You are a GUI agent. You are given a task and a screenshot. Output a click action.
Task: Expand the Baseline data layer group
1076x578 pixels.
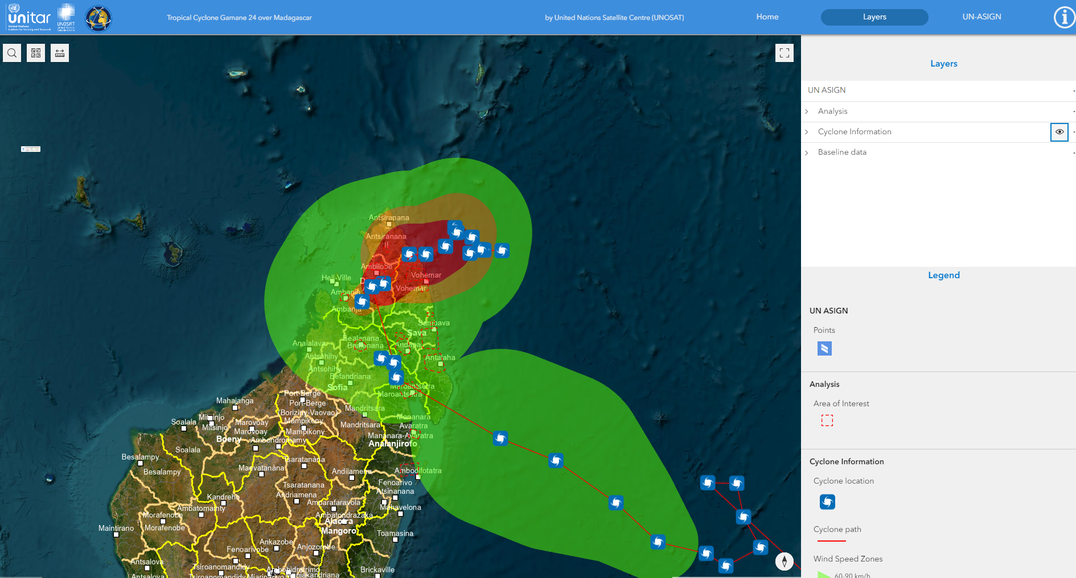tap(807, 152)
